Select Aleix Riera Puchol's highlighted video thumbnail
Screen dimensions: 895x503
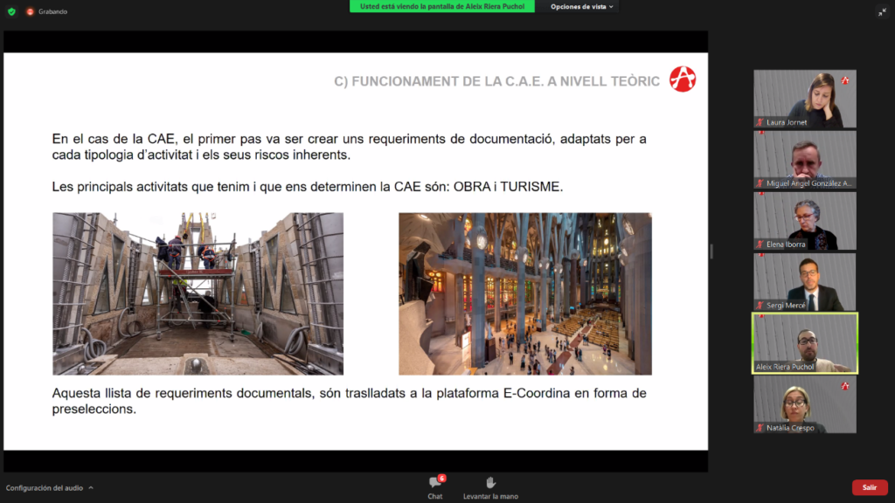[805, 343]
